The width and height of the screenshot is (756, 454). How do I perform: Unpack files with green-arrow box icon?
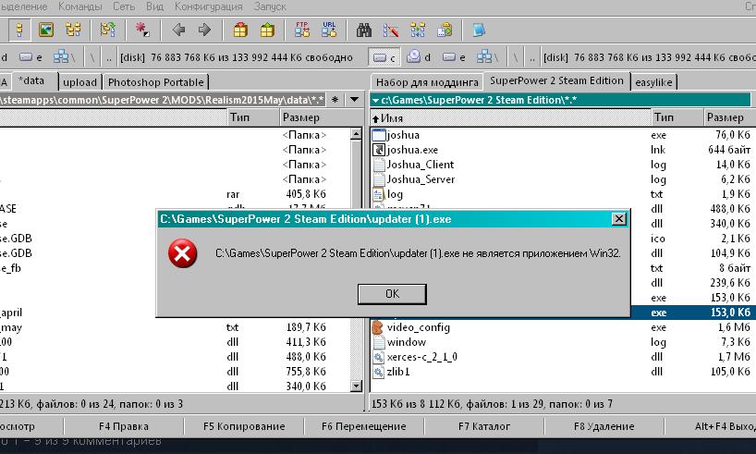pos(267,30)
